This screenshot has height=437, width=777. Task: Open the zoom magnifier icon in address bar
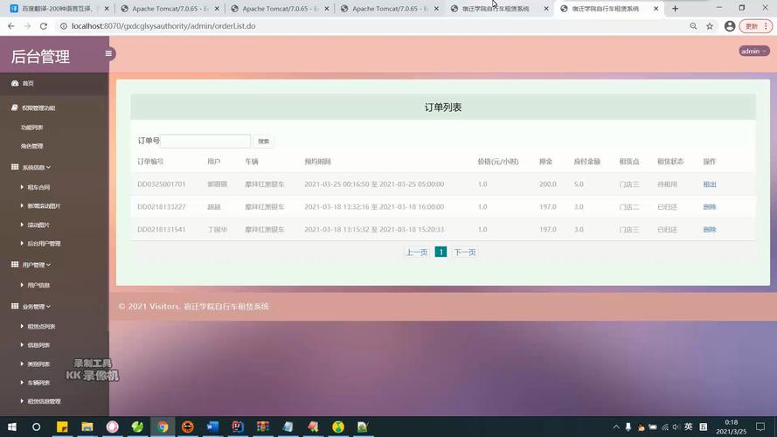[693, 25]
